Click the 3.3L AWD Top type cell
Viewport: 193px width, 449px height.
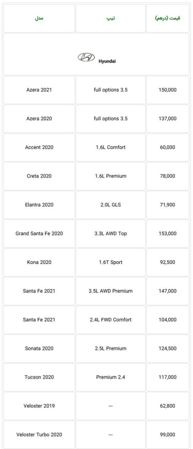click(111, 234)
